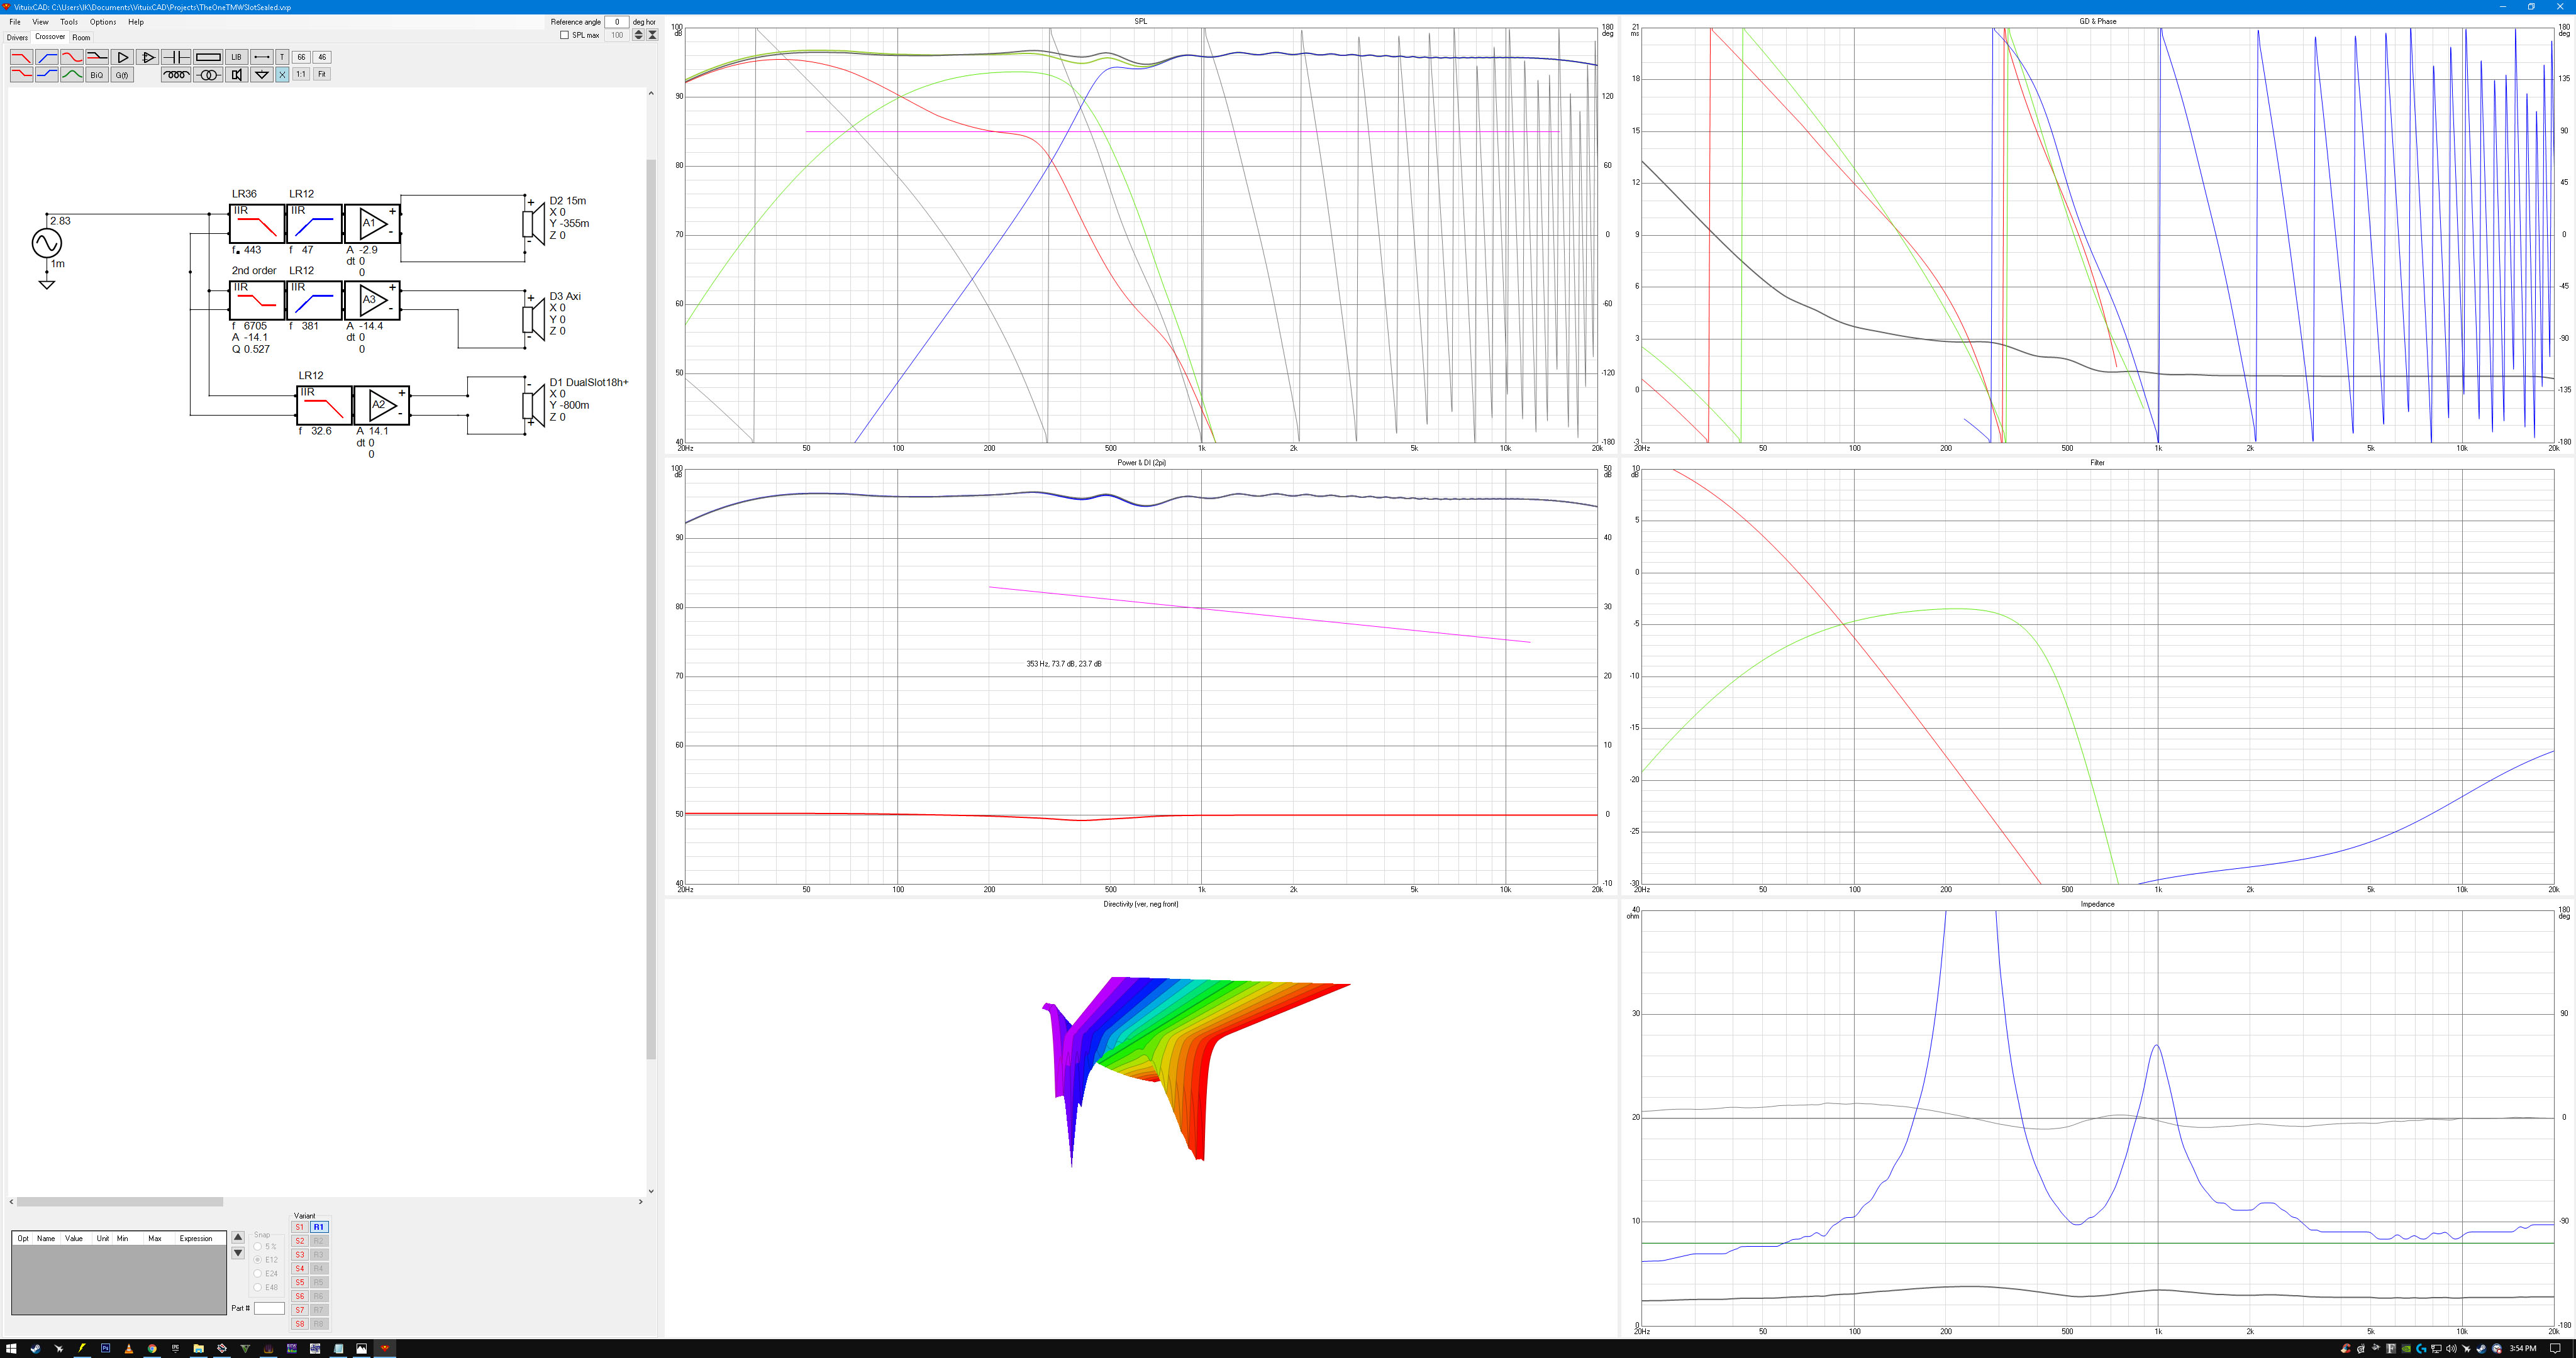Enable the SPL max checkbox
The width and height of the screenshot is (2576, 1358).
(x=564, y=35)
